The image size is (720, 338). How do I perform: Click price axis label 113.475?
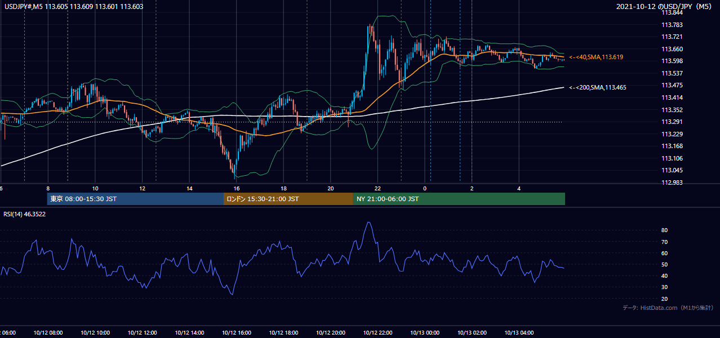point(672,85)
